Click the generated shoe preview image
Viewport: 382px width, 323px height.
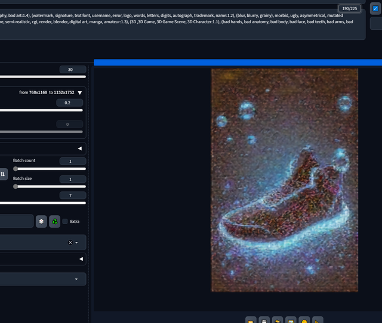pyautogui.click(x=285, y=180)
